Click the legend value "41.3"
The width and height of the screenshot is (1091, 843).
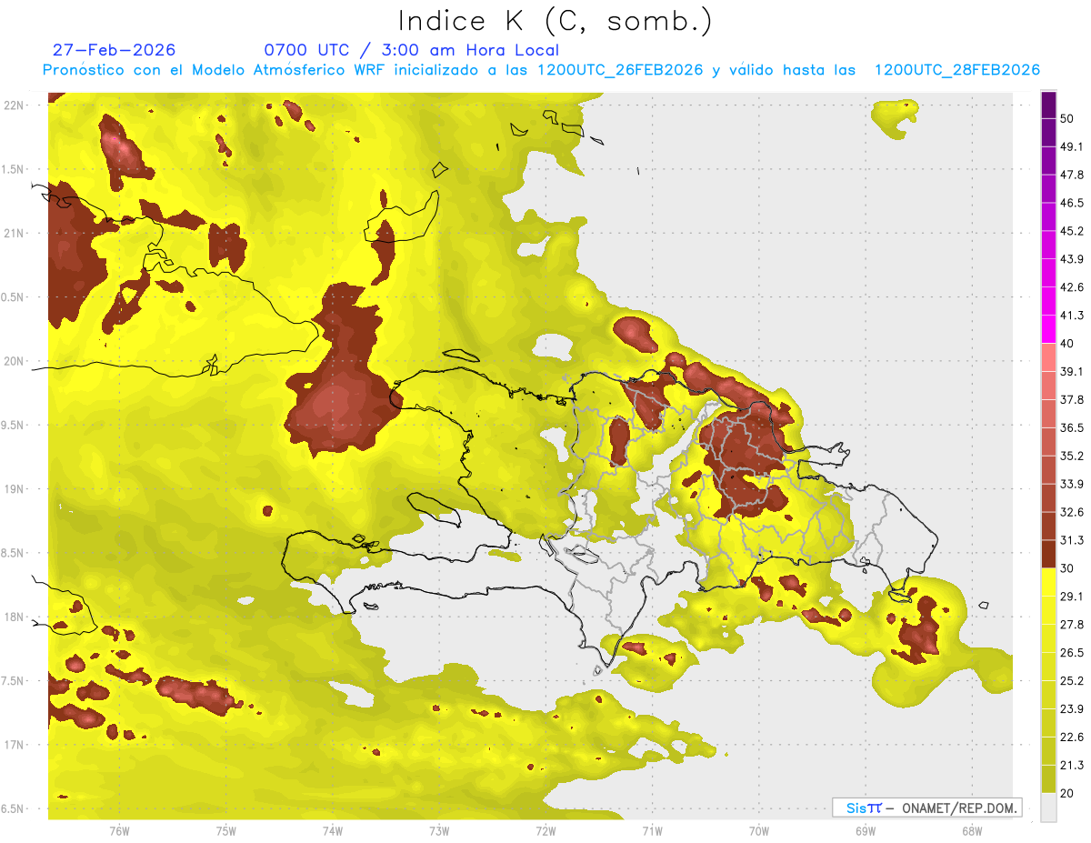pyautogui.click(x=1073, y=316)
